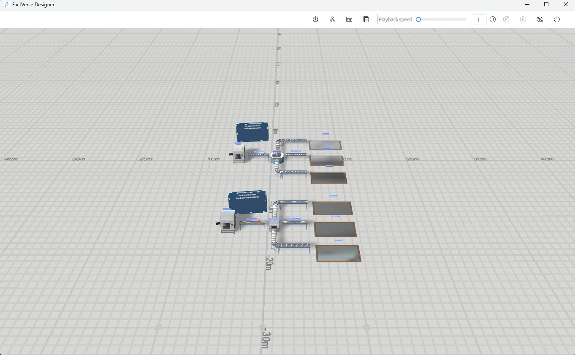575x355 pixels.
Task: Click the scene refresh icon
Action: click(540, 19)
